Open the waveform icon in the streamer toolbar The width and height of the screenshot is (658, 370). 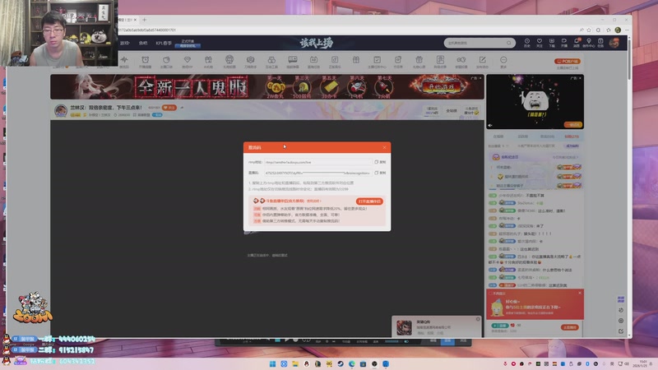pyautogui.click(x=124, y=59)
